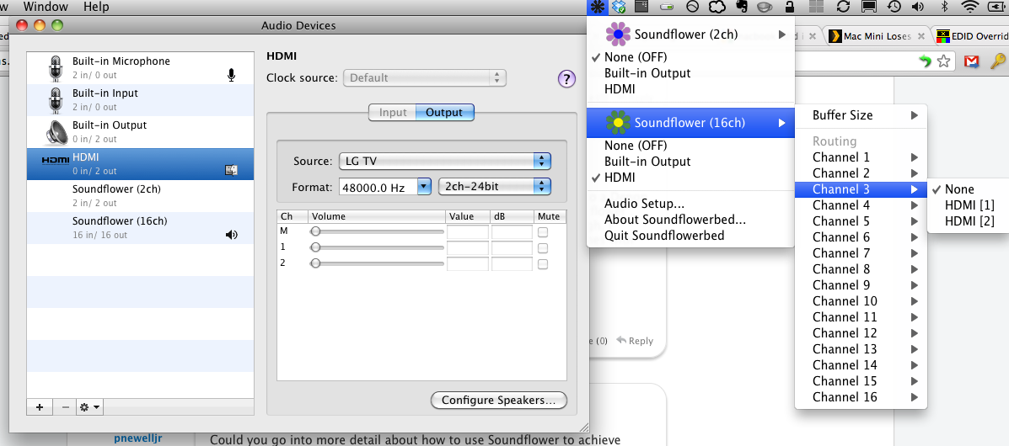
Task: Switch to the Input tab
Action: tap(393, 113)
